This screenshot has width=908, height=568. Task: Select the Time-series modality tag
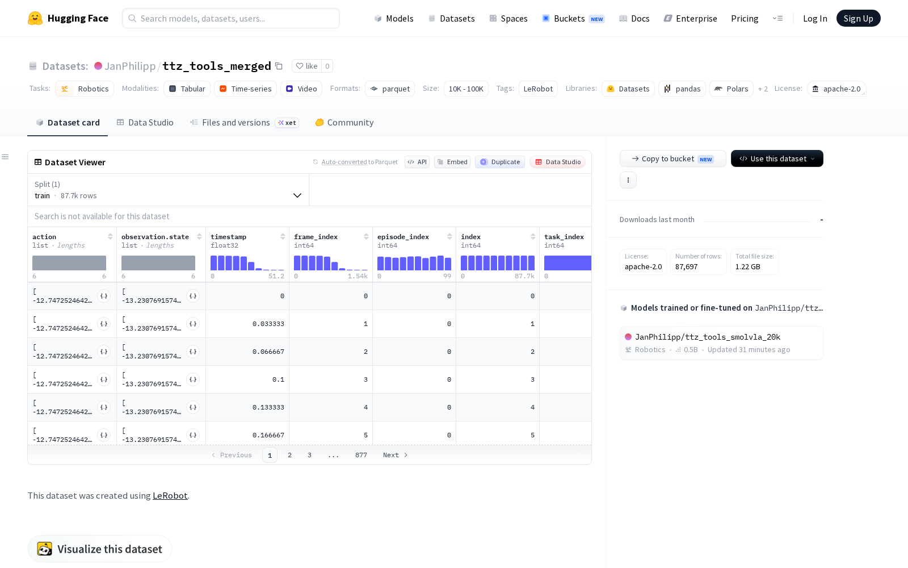click(x=246, y=89)
